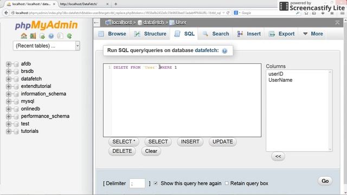347x195 pixels.
Task: Click the INSERT query button
Action: click(x=190, y=142)
